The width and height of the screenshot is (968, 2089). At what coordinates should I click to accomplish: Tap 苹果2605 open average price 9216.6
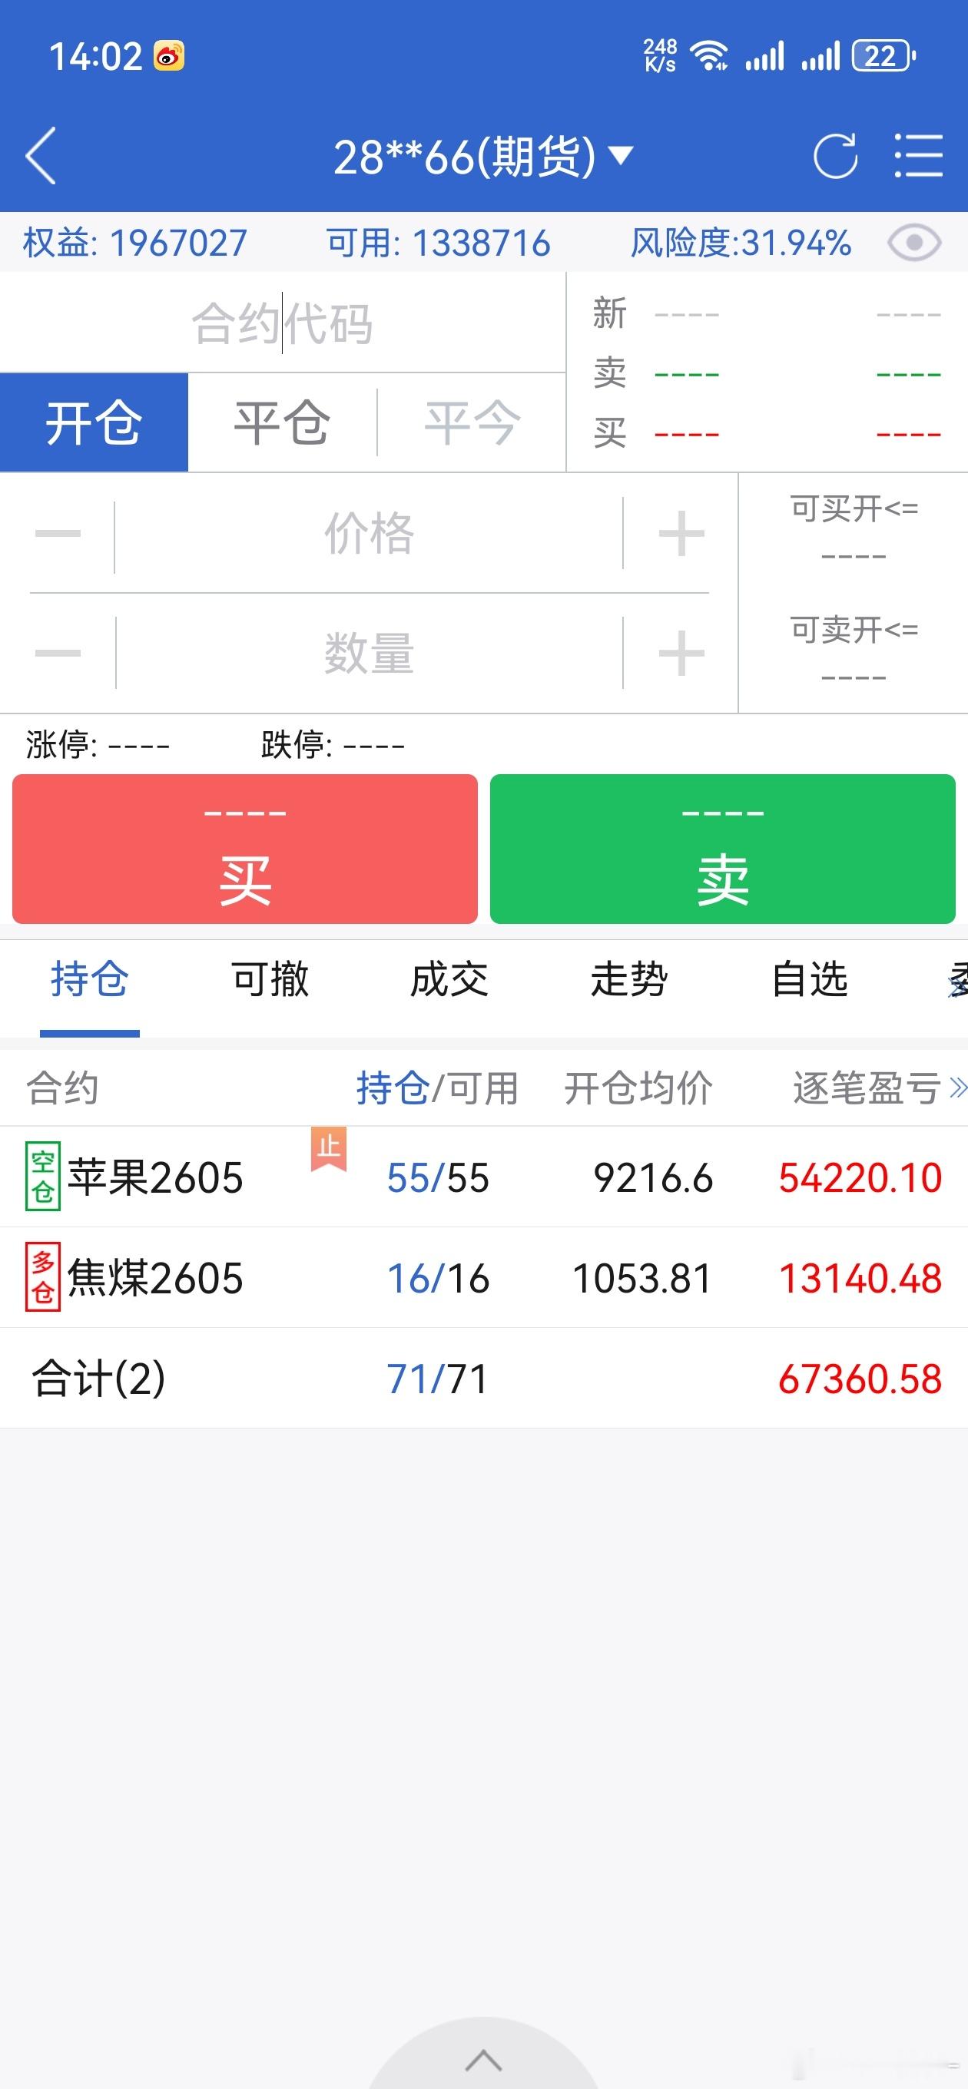click(653, 1177)
